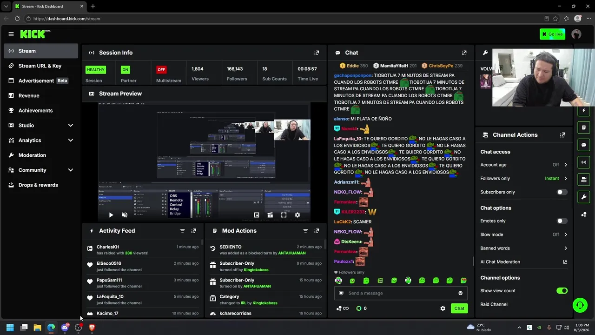Open stream preview player settings
This screenshot has width=595, height=335.
[x=297, y=215]
